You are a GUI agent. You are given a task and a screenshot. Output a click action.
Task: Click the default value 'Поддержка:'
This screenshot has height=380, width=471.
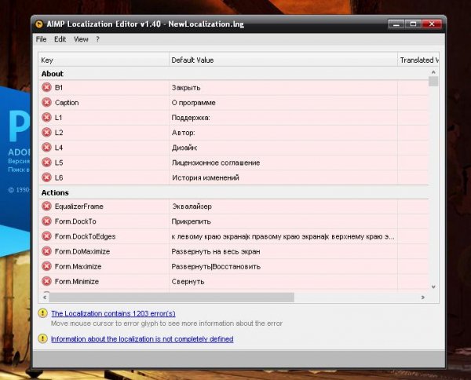pos(191,118)
